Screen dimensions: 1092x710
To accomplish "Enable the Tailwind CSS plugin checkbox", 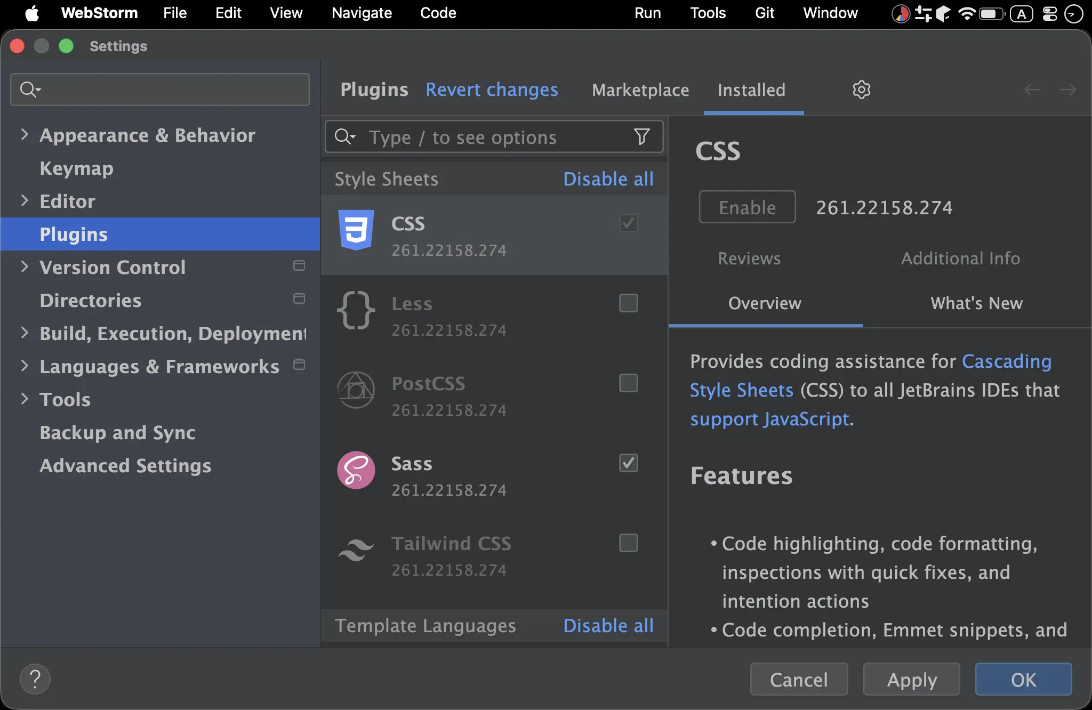I will click(629, 543).
